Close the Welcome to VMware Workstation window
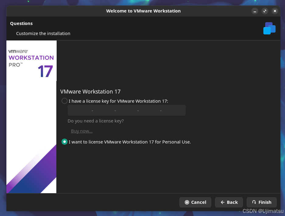285x216 pixels. [x=275, y=11]
